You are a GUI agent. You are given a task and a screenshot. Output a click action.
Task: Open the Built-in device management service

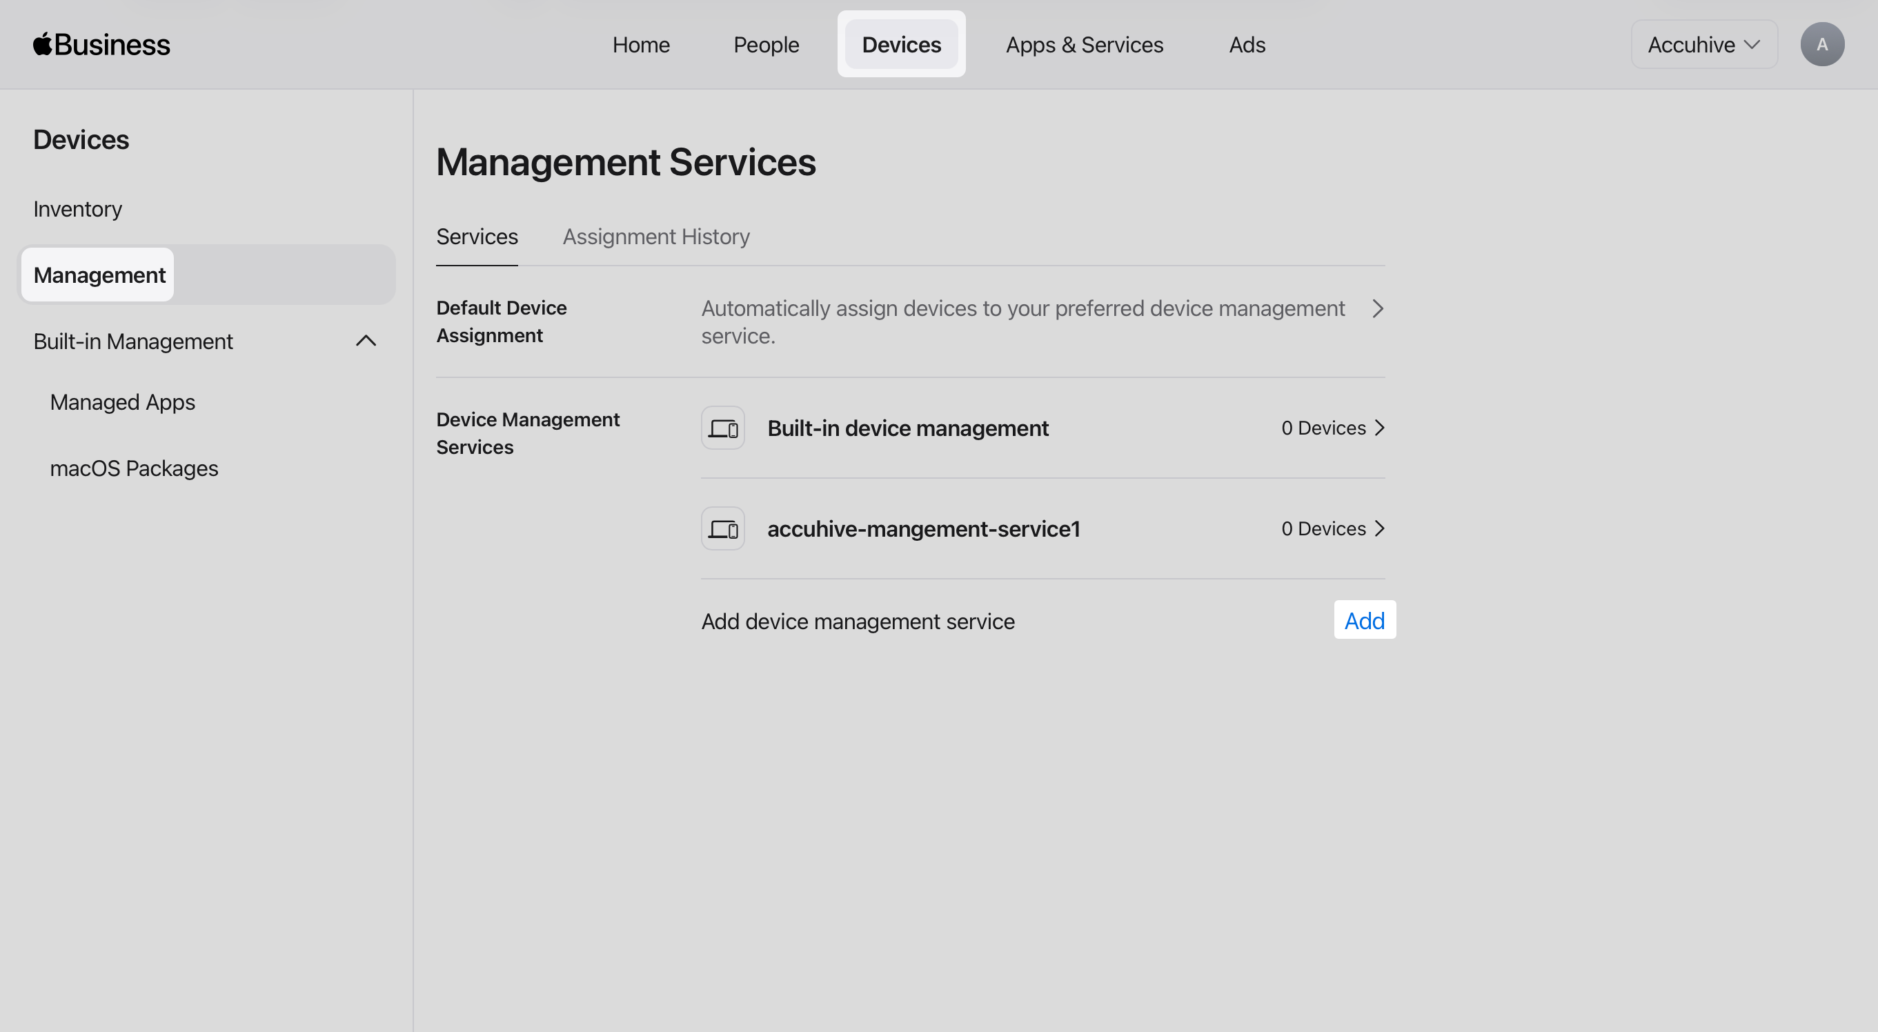pyautogui.click(x=1042, y=428)
